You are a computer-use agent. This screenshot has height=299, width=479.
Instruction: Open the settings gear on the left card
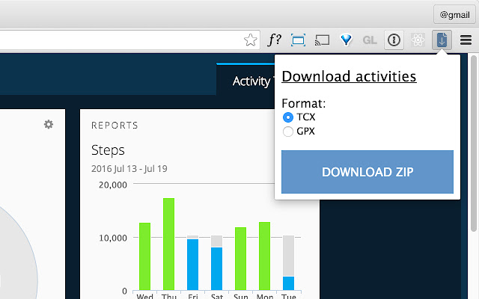[x=48, y=124]
